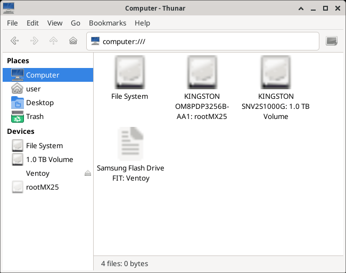The width and height of the screenshot is (346, 273).
Task: Select KINGSTON SNV2S1000G 1.0 TB Volume
Action: click(276, 72)
